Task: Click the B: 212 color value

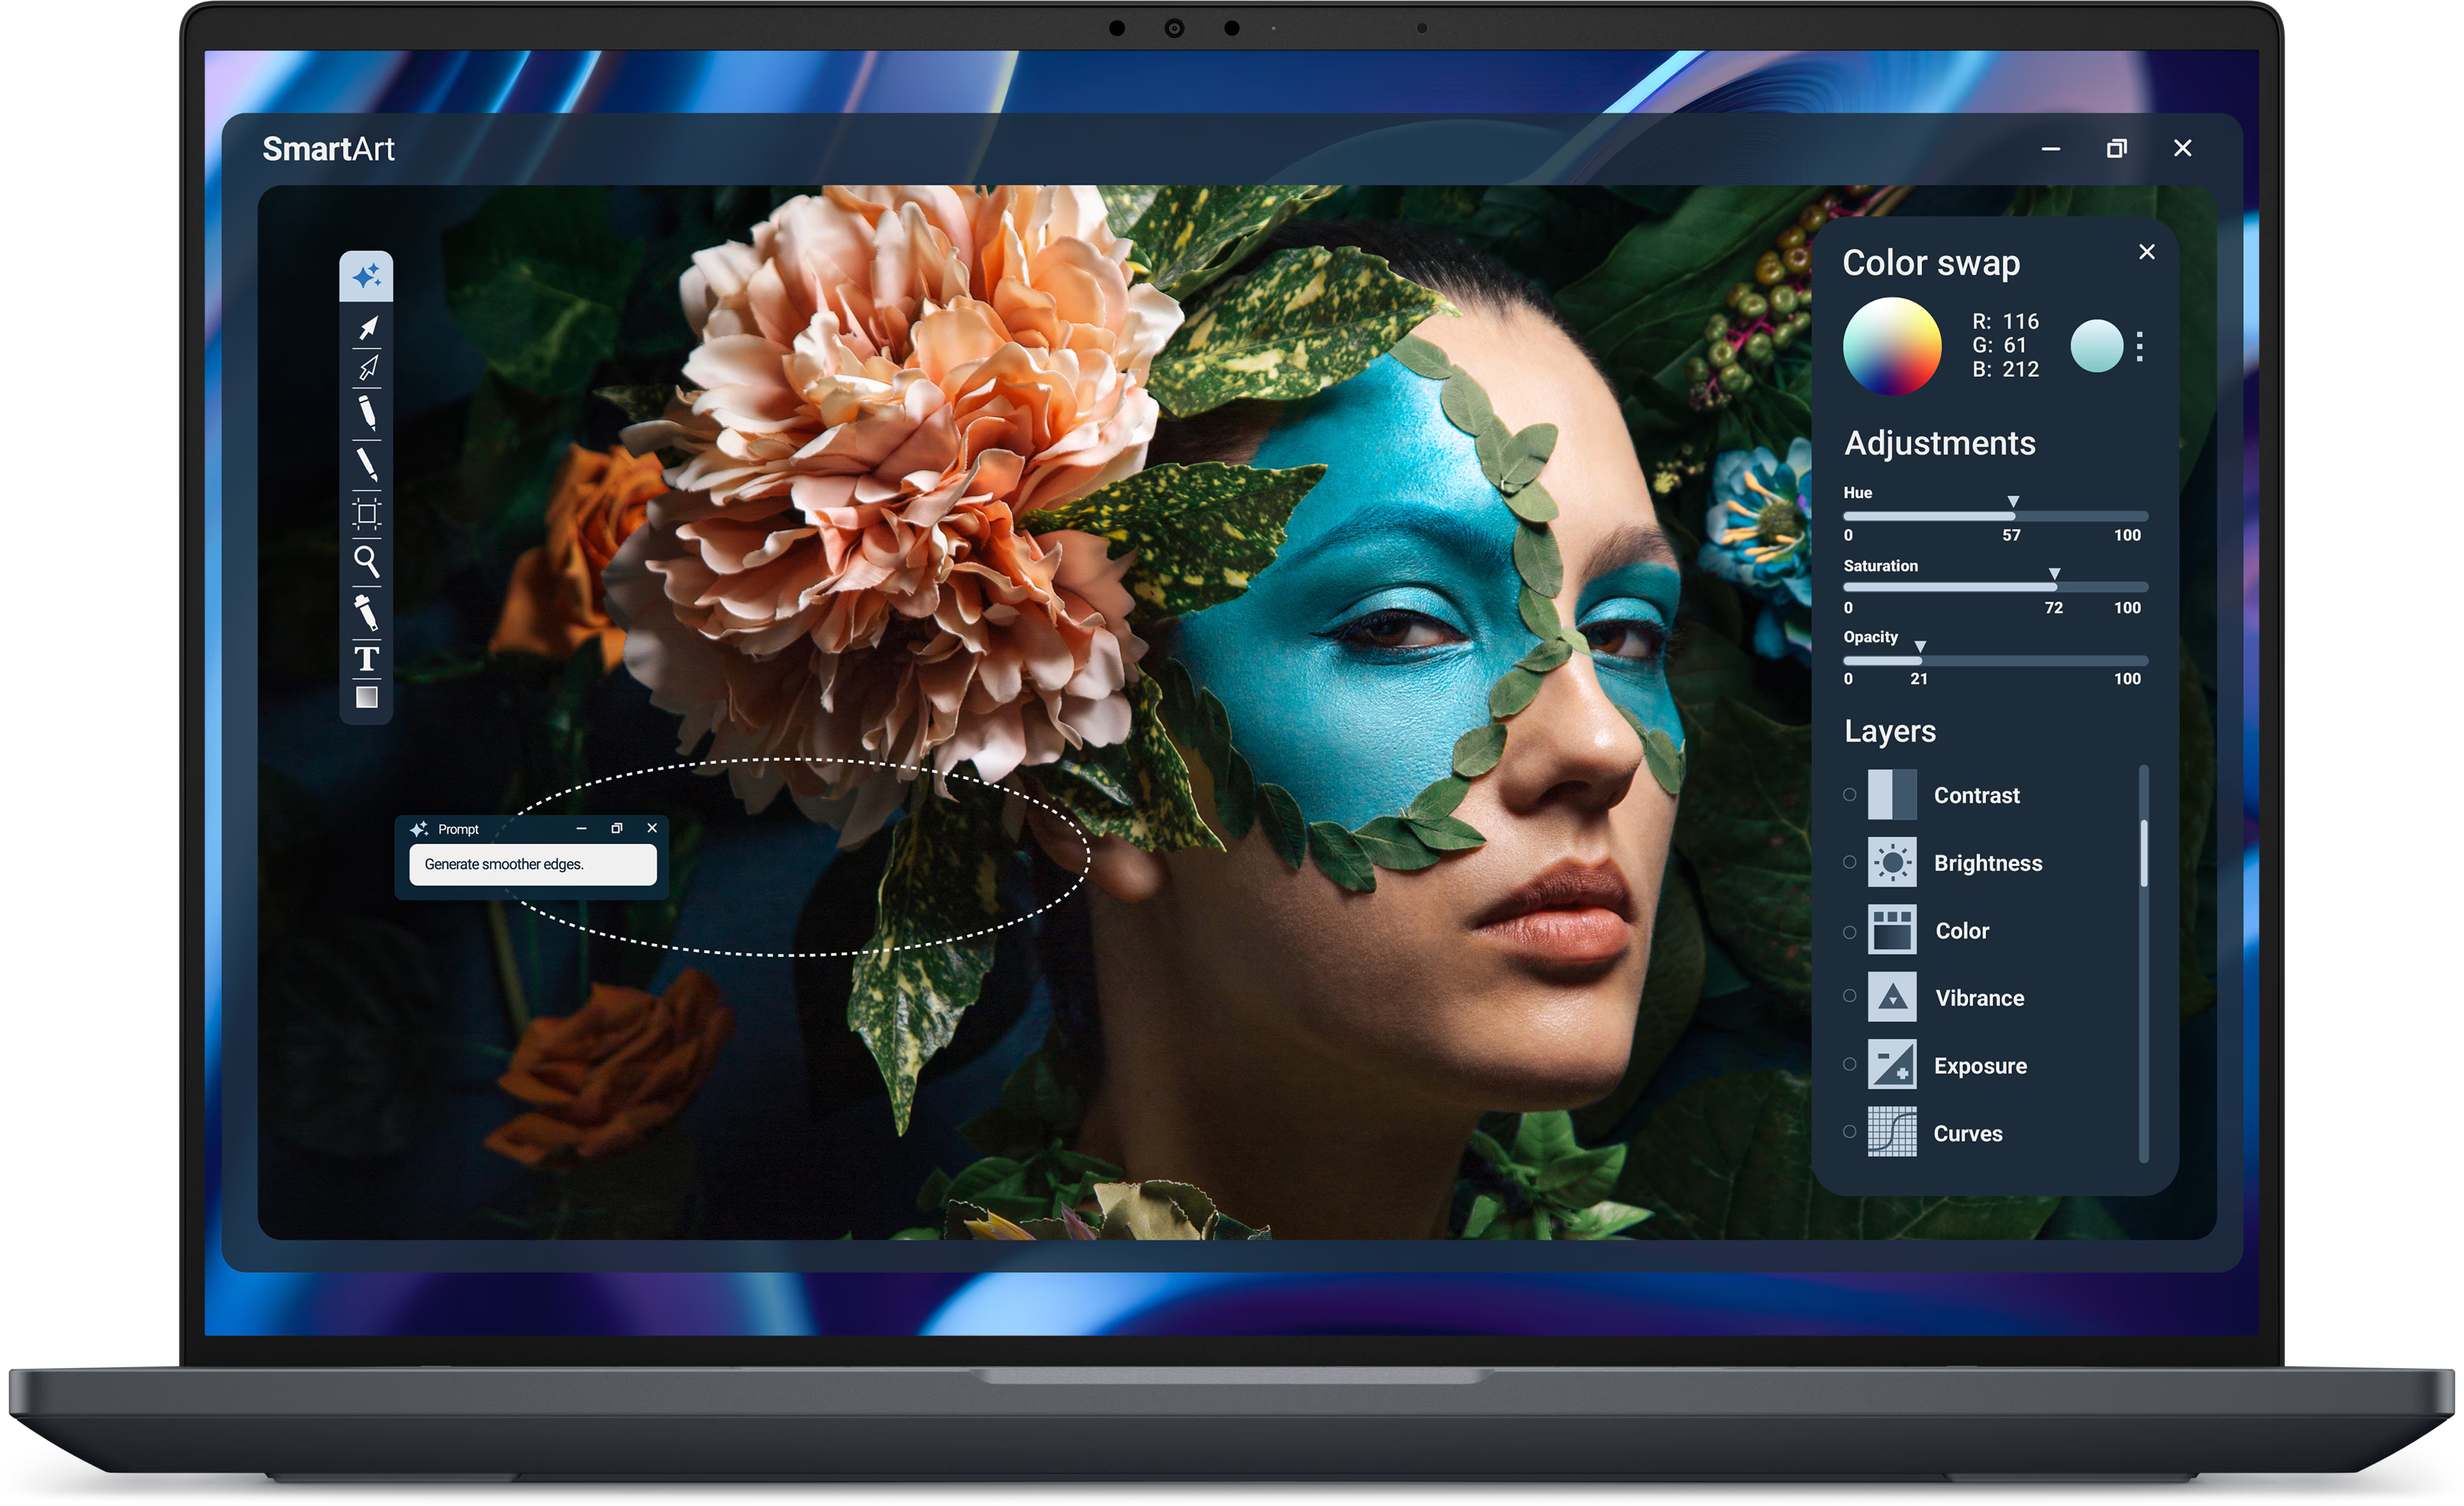Action: (2005, 369)
